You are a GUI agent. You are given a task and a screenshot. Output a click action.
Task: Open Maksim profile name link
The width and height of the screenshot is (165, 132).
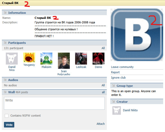[47, 67]
